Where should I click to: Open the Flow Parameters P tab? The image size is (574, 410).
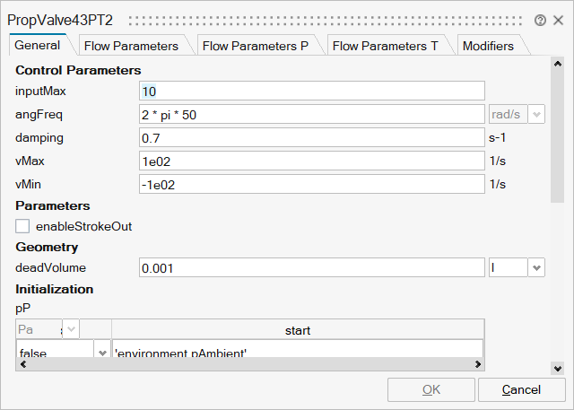255,46
